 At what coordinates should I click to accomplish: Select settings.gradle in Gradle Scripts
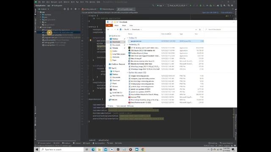pyautogui.click(x=54, y=43)
